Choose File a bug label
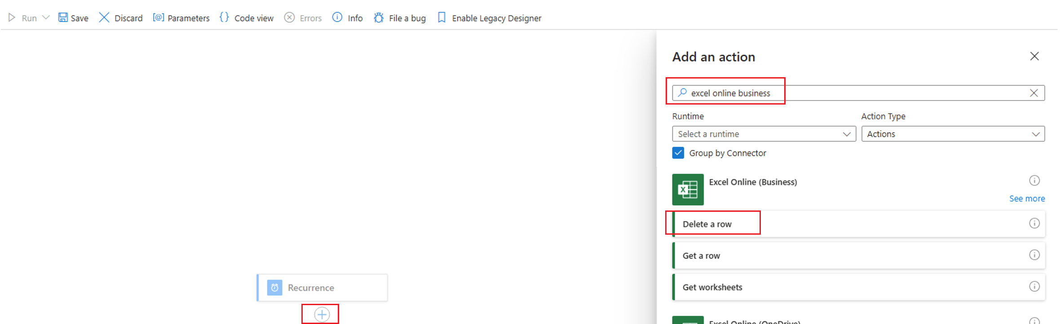 point(407,18)
